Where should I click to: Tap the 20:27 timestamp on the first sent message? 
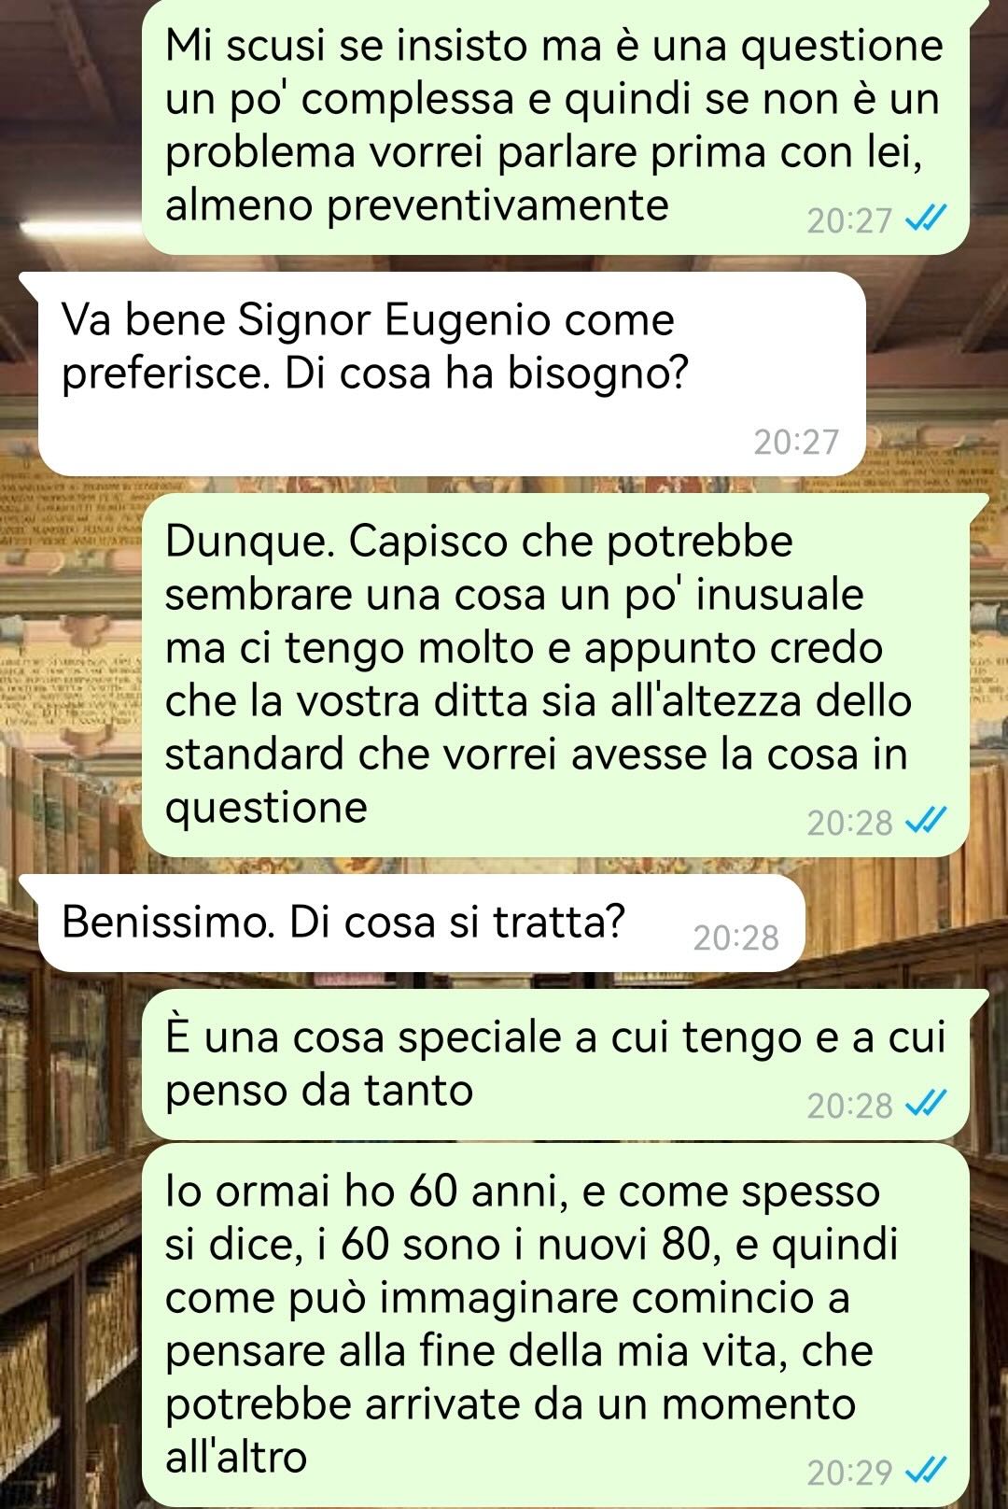click(849, 220)
